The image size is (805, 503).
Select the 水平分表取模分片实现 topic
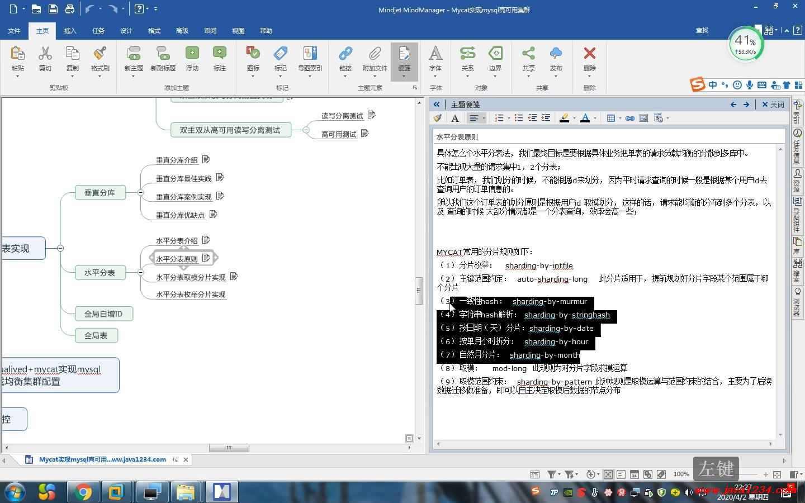tap(191, 277)
